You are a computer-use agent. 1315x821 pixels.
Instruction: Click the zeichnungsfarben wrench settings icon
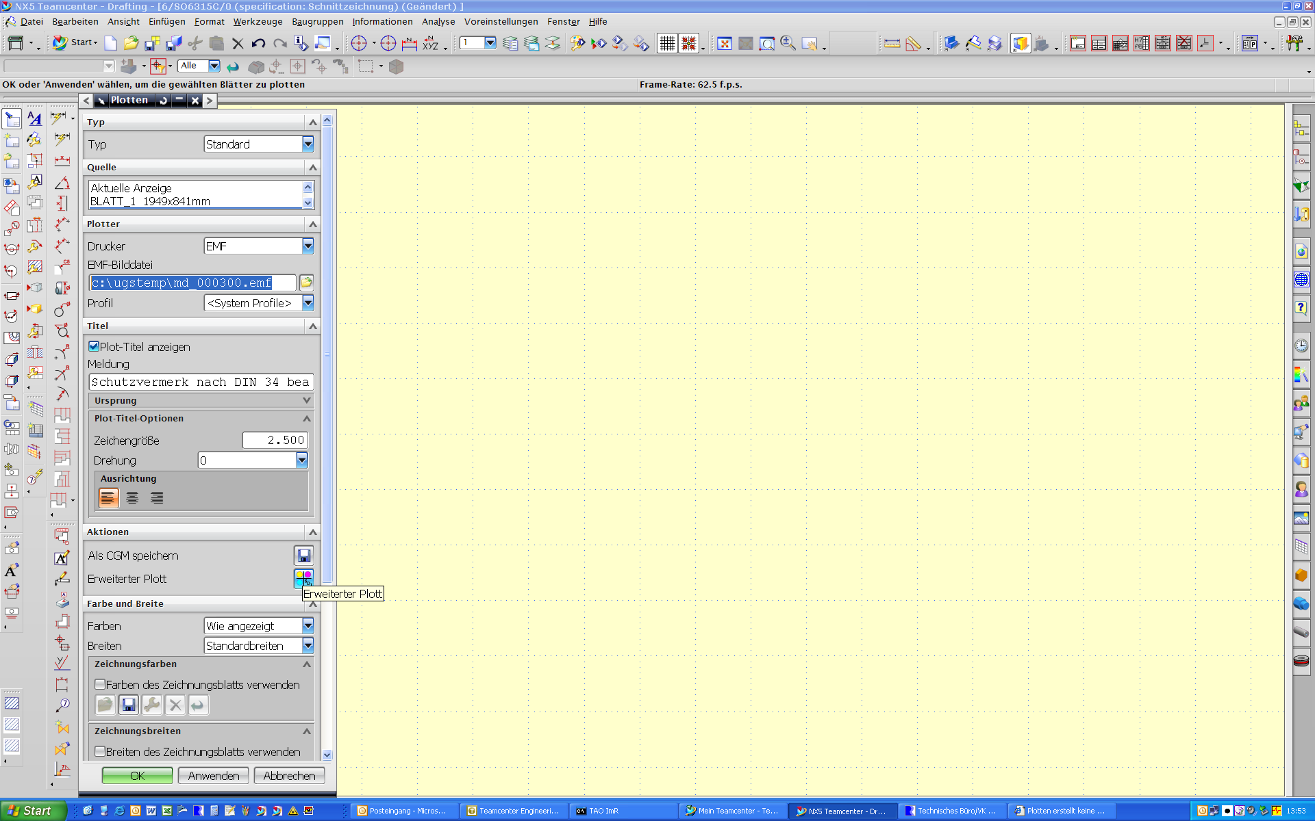pyautogui.click(x=151, y=704)
